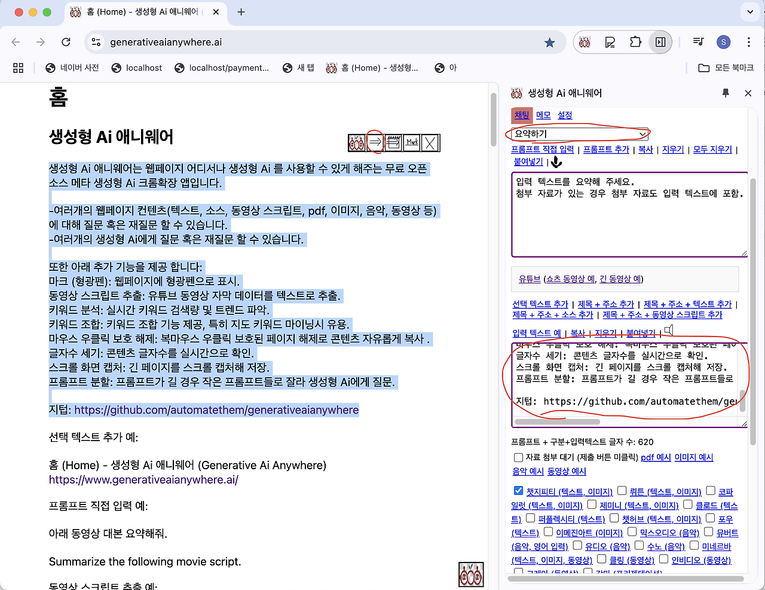The width and height of the screenshot is (765, 590).
Task: Open the tab search chevron
Action: 750,12
